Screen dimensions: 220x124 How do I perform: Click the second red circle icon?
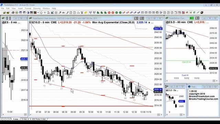tap(113, 13)
